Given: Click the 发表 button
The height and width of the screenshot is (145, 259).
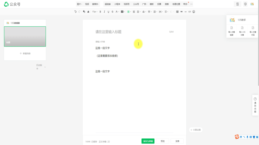Looking at the screenshot, I should coord(177,141).
